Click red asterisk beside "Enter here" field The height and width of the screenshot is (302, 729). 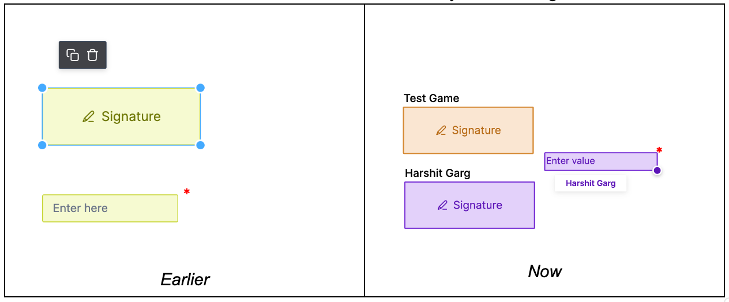coord(186,192)
